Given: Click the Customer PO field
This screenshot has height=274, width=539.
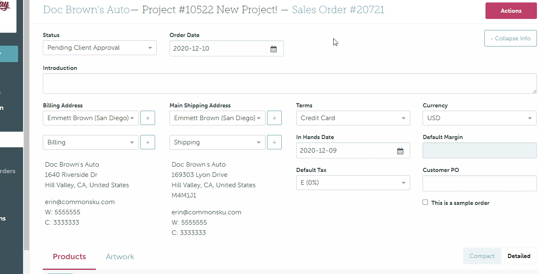Looking at the screenshot, I should 479,183.
